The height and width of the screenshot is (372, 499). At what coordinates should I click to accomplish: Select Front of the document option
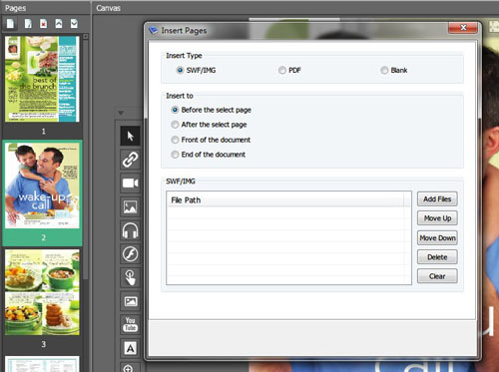click(x=175, y=140)
